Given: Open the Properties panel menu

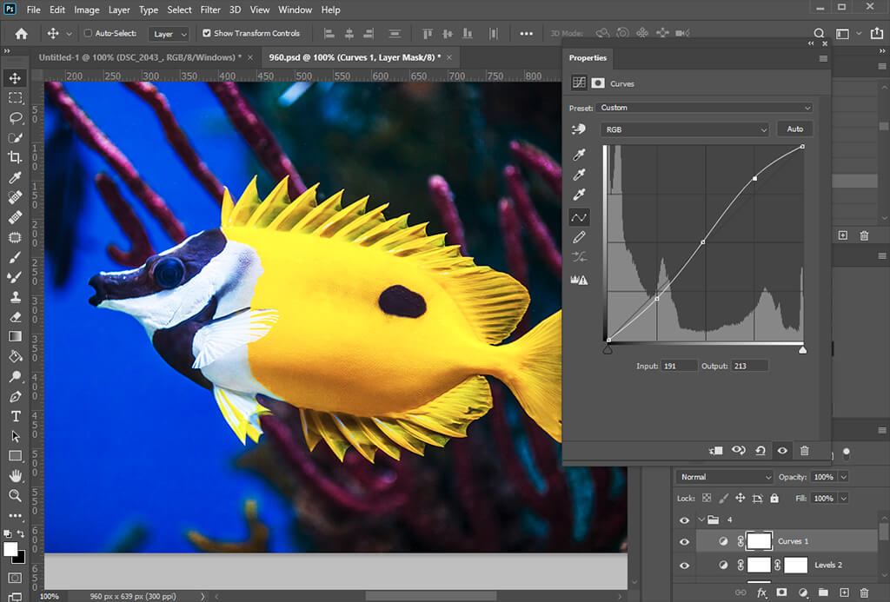Looking at the screenshot, I should (x=823, y=58).
